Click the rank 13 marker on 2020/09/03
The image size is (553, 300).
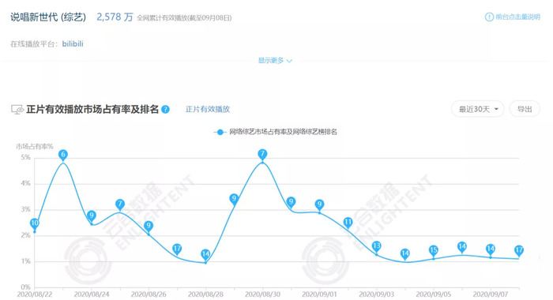pos(376,246)
